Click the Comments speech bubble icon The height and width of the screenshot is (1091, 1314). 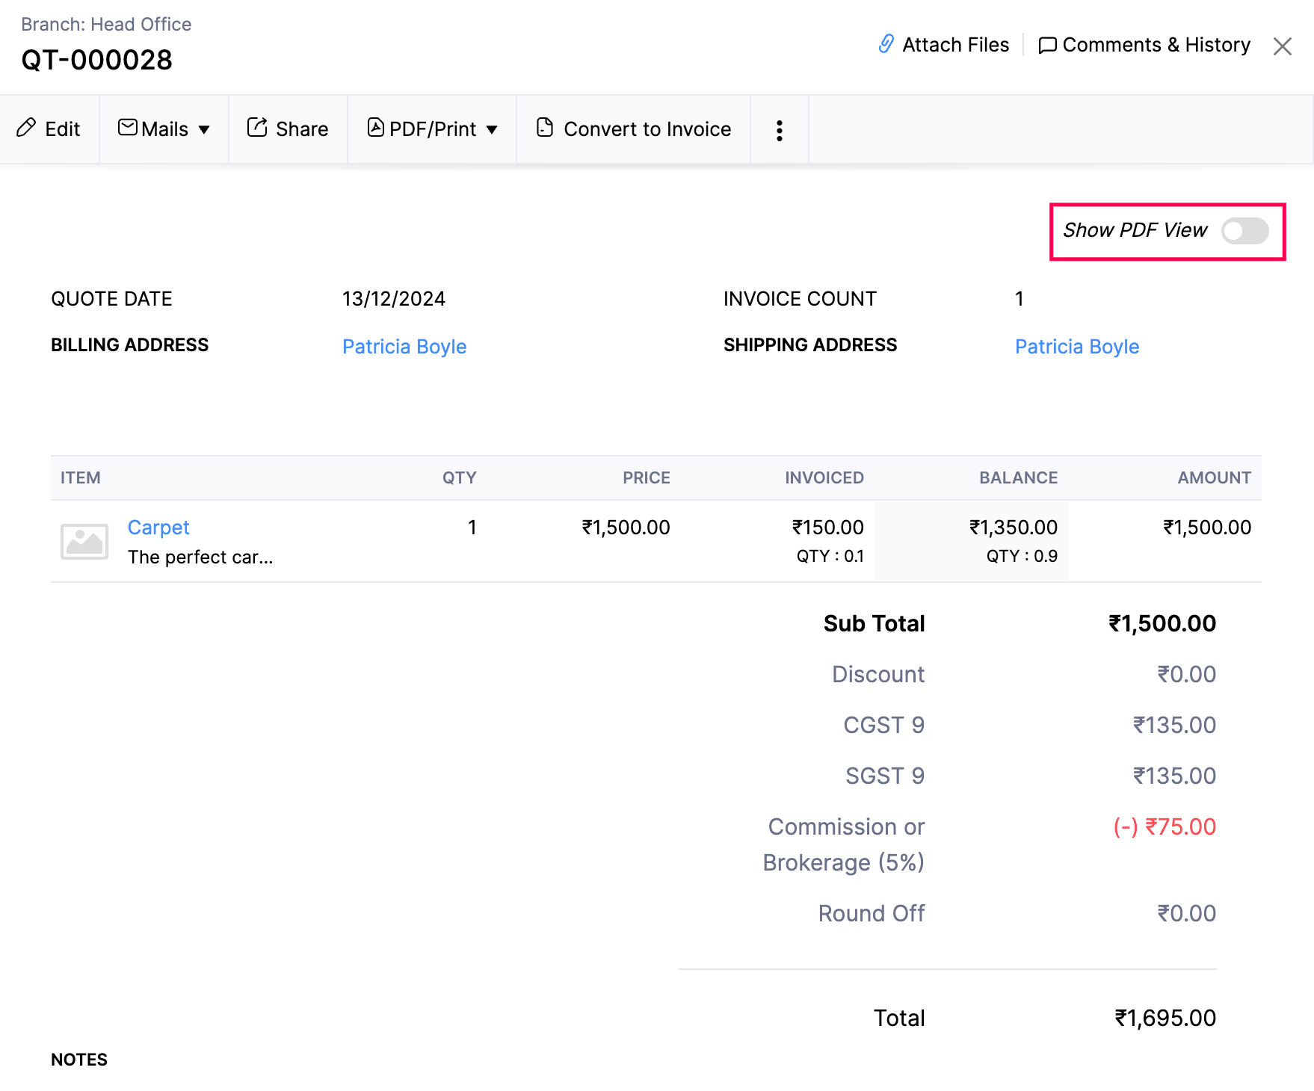pyautogui.click(x=1047, y=46)
